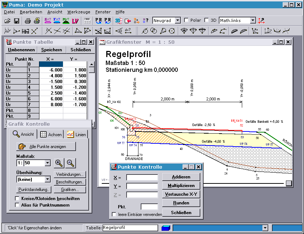Screen dimensions: 304x234
Task: Click the X? point query icon
Action: coord(146,21)
